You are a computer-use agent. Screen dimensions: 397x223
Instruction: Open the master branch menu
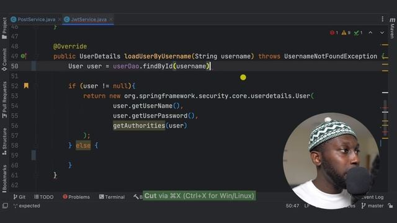click(372, 206)
